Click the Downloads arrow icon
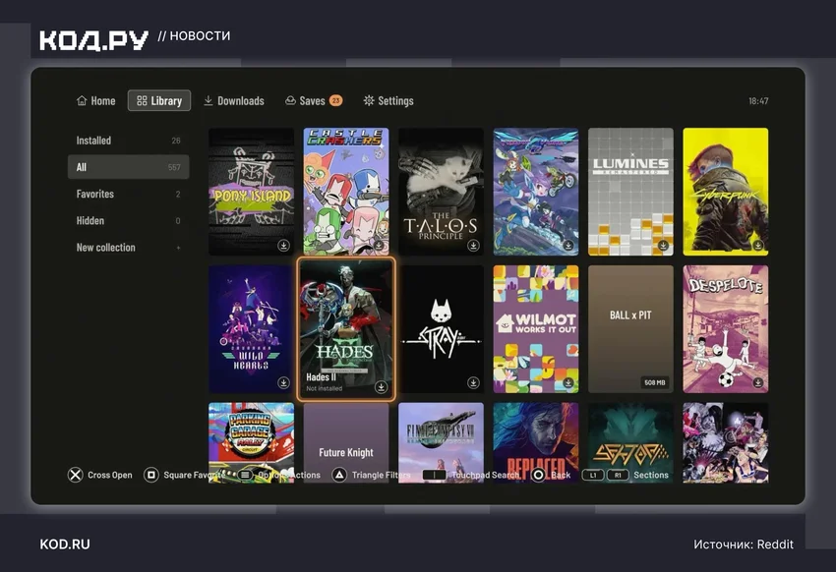The height and width of the screenshot is (572, 836). [209, 100]
